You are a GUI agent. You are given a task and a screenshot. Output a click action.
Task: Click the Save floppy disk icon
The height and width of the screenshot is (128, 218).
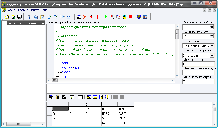pyautogui.click(x=19, y=17)
